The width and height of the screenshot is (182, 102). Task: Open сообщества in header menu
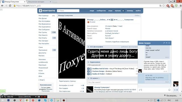pyautogui.click(x=101, y=11)
